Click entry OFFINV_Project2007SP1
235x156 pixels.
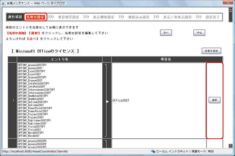33,114
